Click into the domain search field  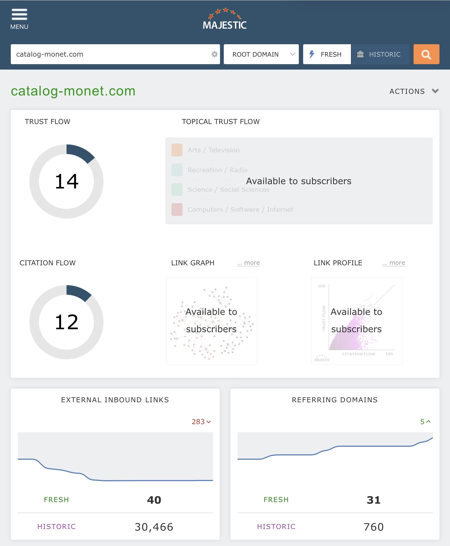click(111, 54)
